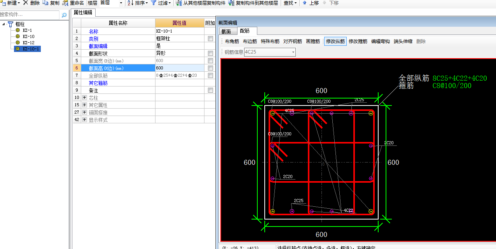
Task: Click the 上移 move-up arrow
Action: click(x=304, y=3)
